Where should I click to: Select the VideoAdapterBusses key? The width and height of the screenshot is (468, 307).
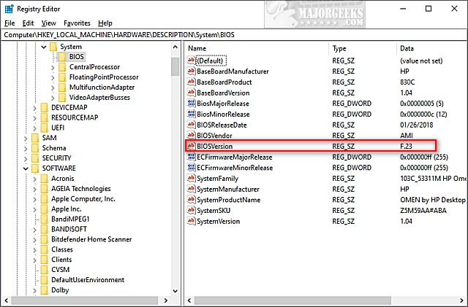tap(99, 98)
